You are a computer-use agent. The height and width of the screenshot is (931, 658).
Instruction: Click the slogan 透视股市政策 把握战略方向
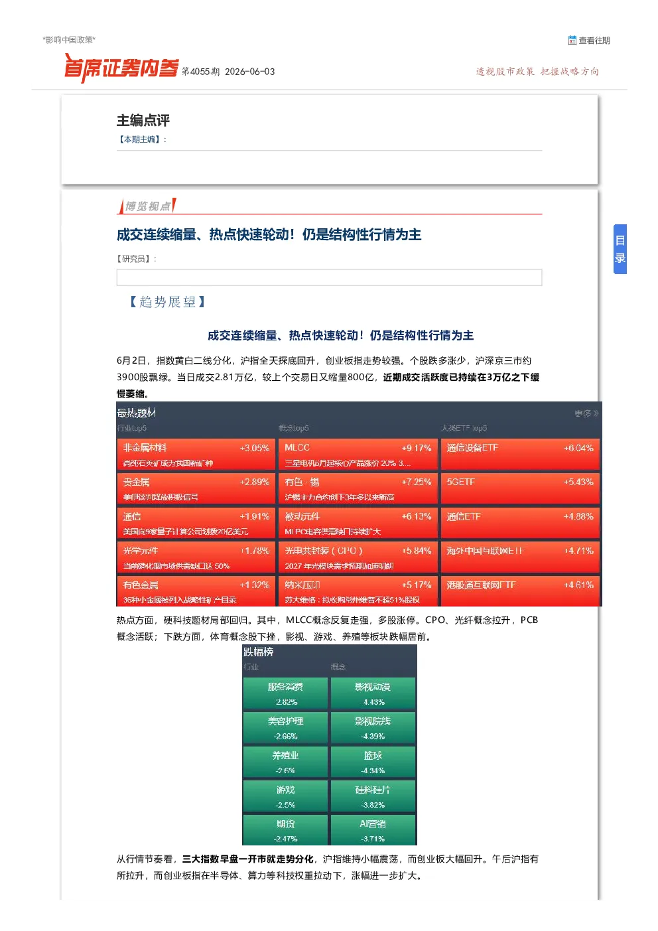tap(537, 72)
